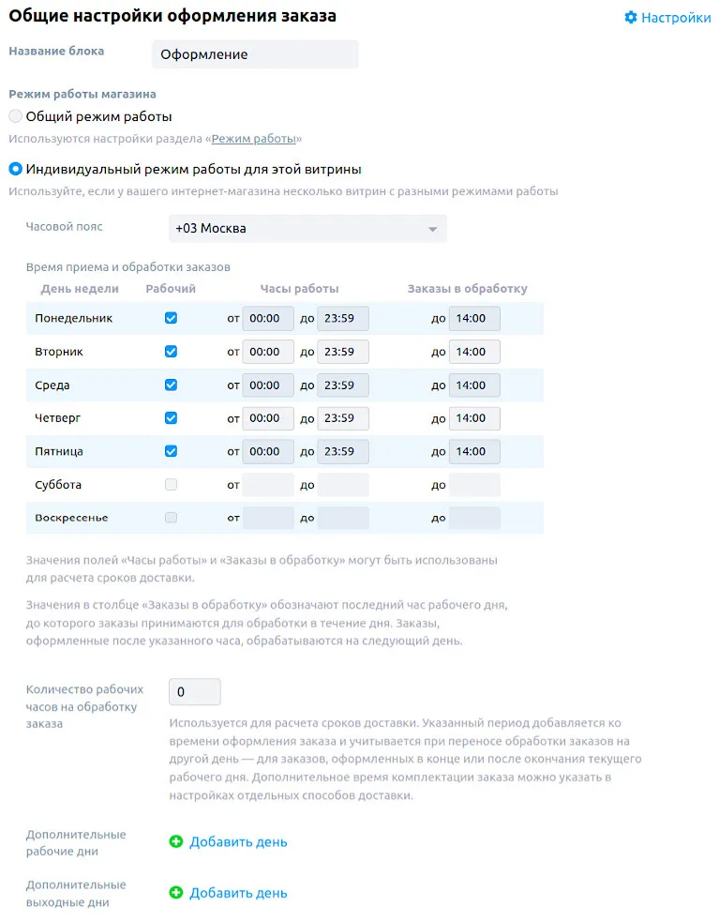Viewport: 719px width, 922px height.
Task: Click green plus icon for additional working days
Action: click(x=175, y=842)
